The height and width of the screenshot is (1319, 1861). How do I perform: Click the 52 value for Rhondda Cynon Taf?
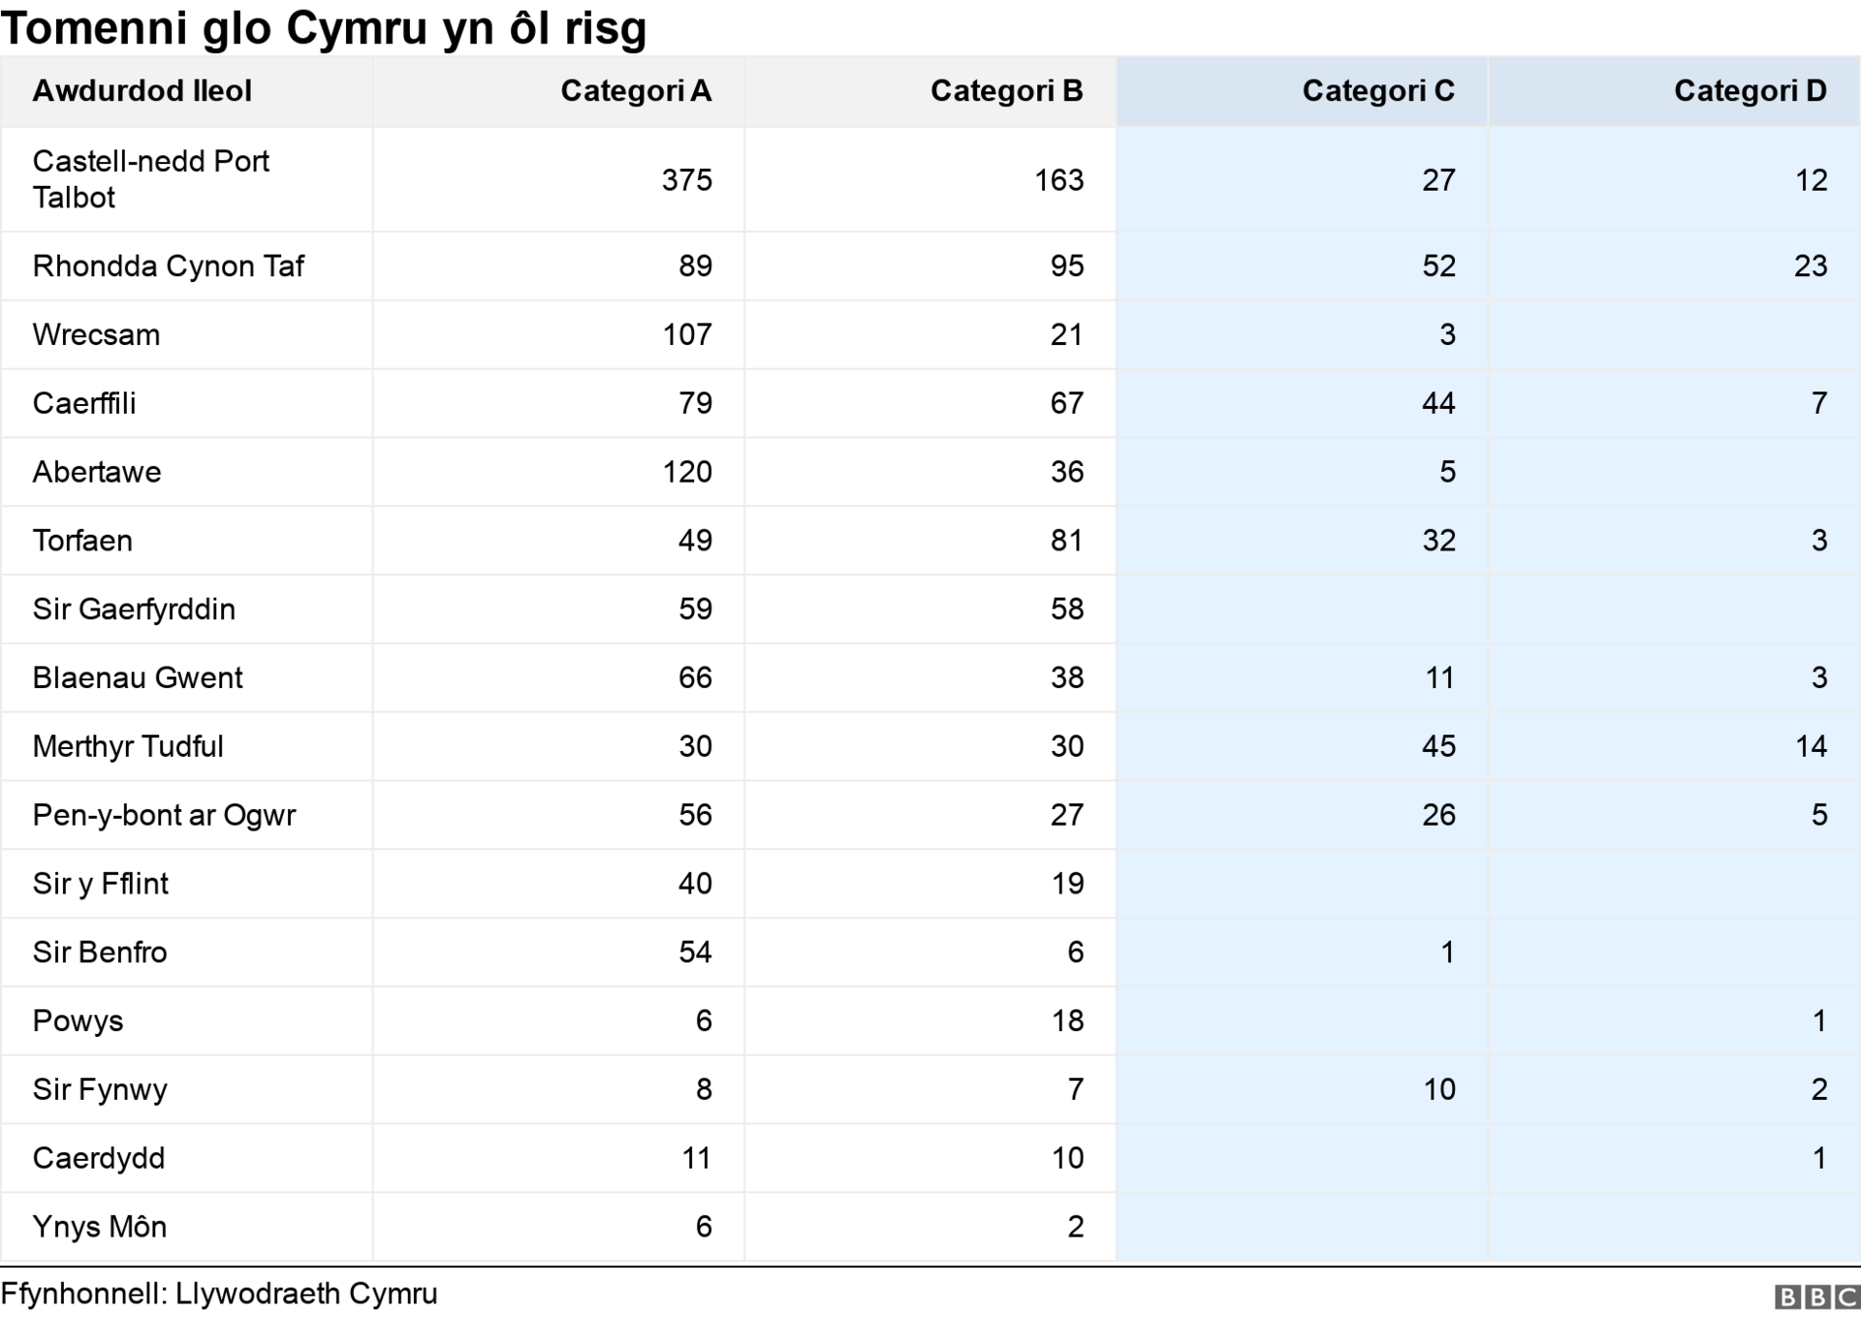coord(1439,267)
